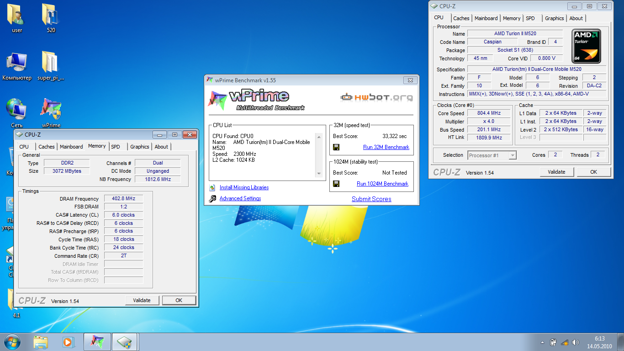Click the HT Link value 1809.9 MHz
This screenshot has height=351, width=624.
pyautogui.click(x=488, y=138)
